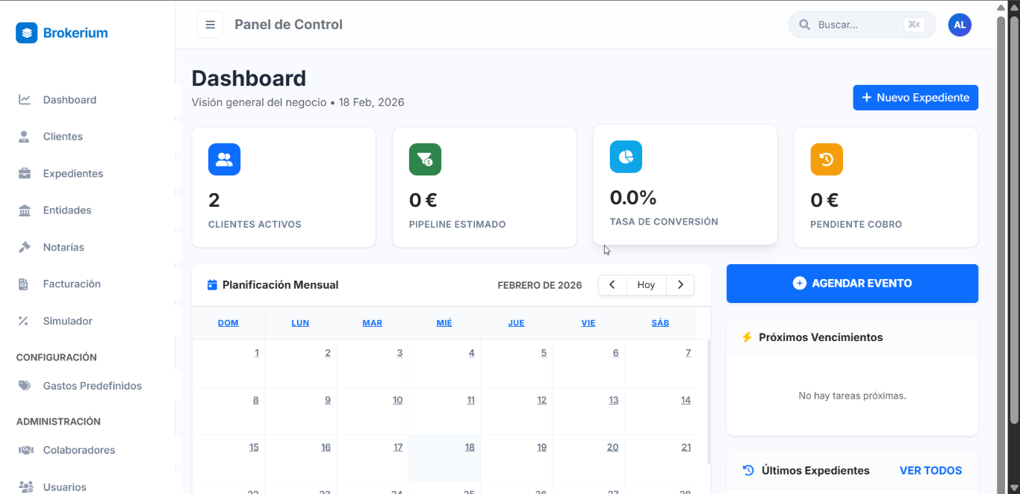Click the SÁB column header
This screenshot has width=1020, height=494.
[660, 323]
